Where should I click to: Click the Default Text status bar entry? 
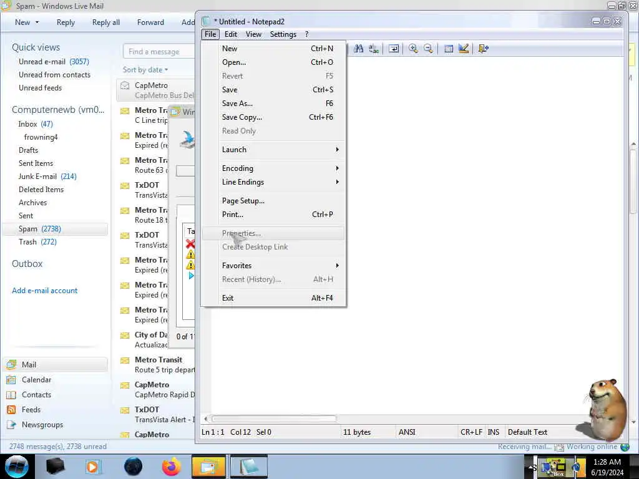(527, 432)
